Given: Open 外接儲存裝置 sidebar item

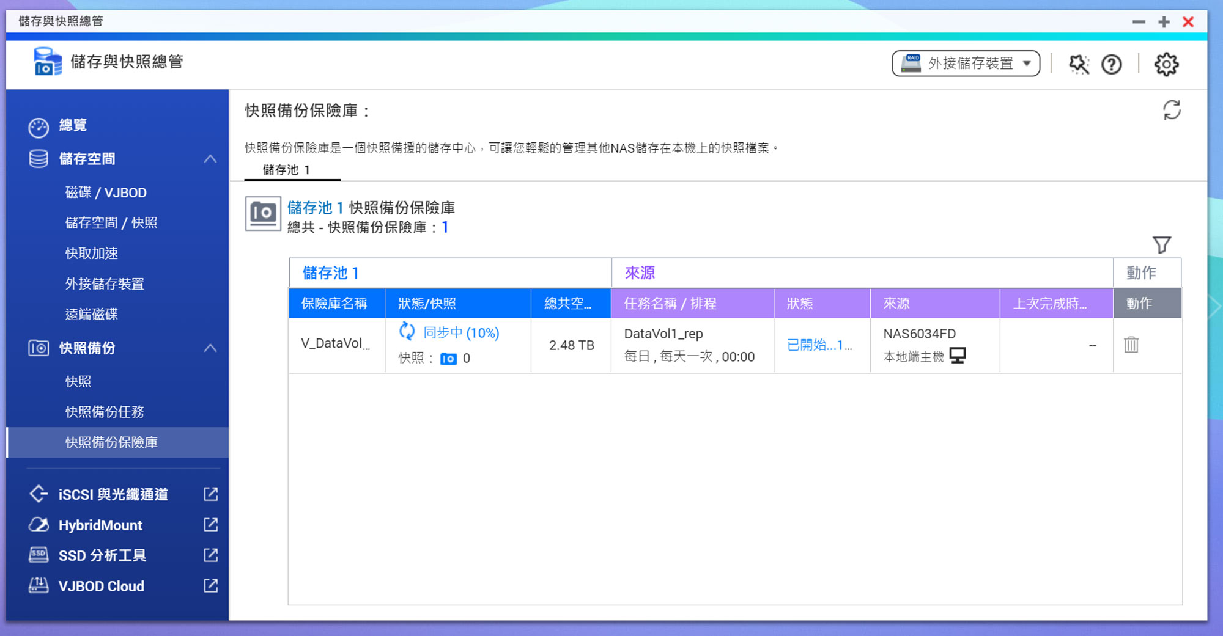Looking at the screenshot, I should point(105,284).
